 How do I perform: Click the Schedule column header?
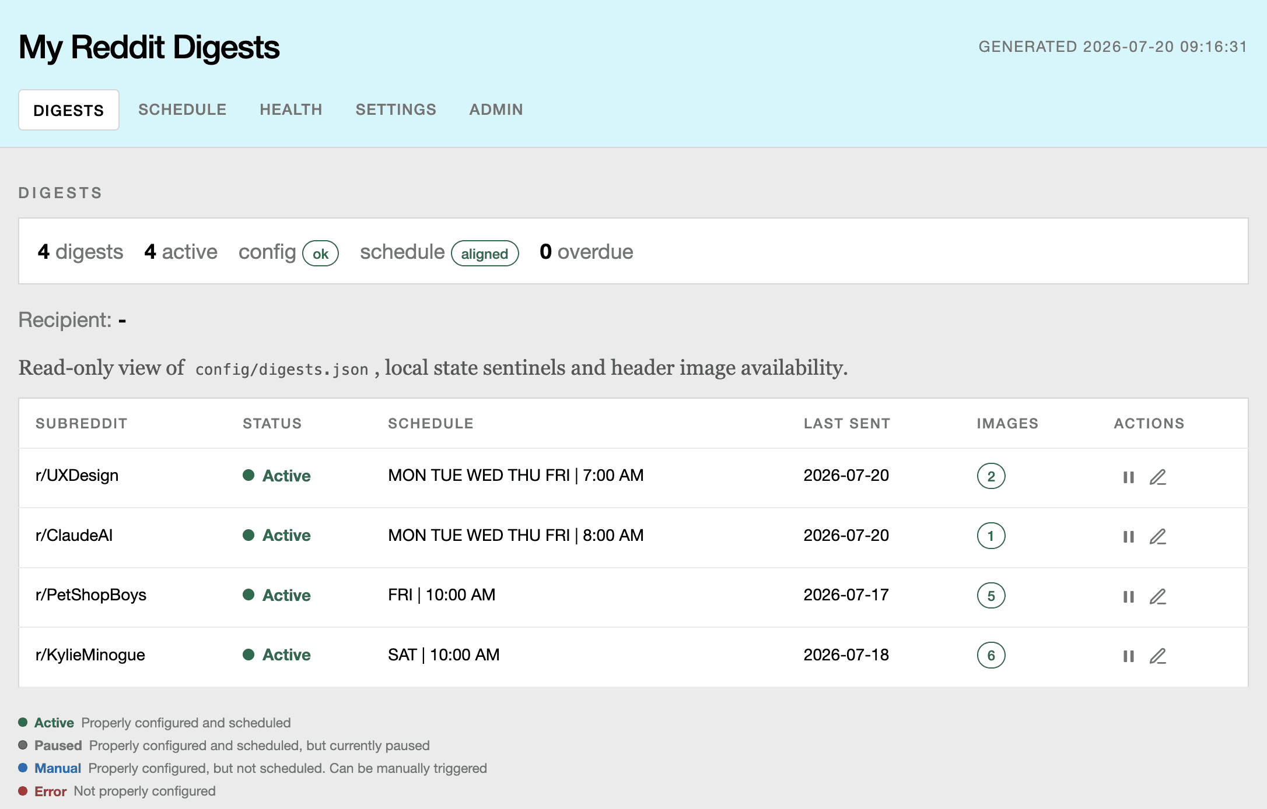[431, 424]
